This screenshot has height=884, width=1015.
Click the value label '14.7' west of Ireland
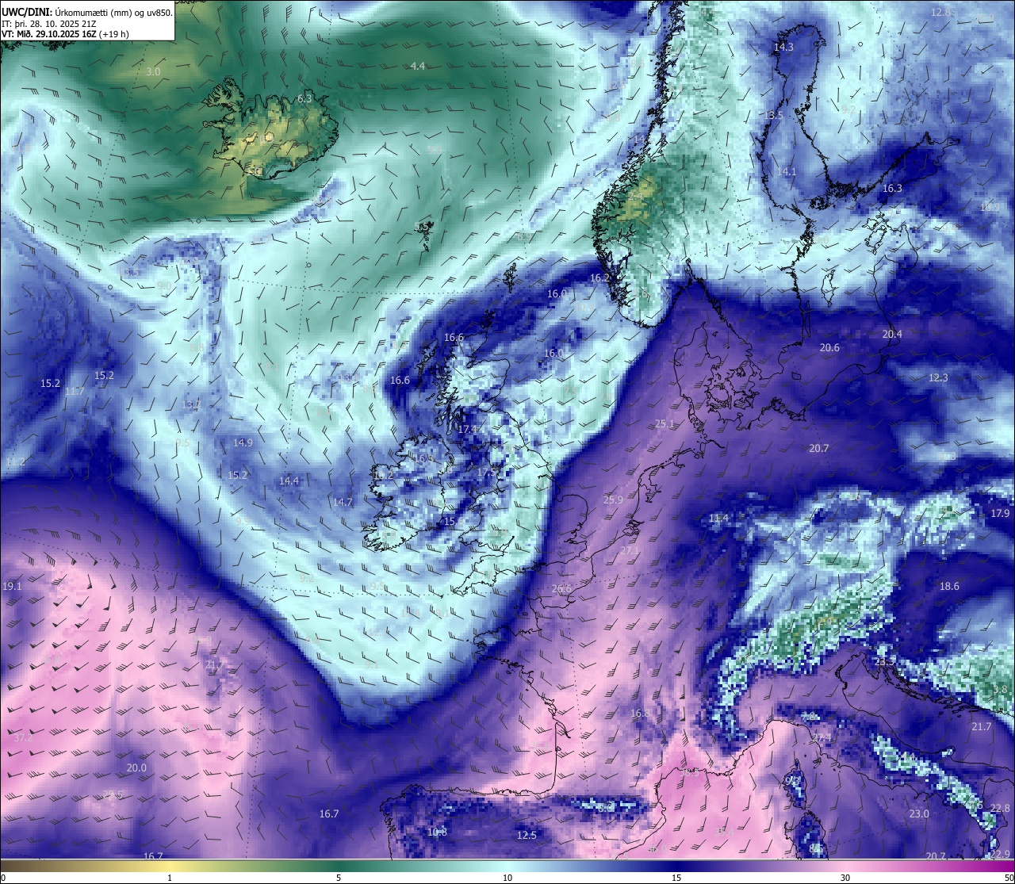coord(342,503)
